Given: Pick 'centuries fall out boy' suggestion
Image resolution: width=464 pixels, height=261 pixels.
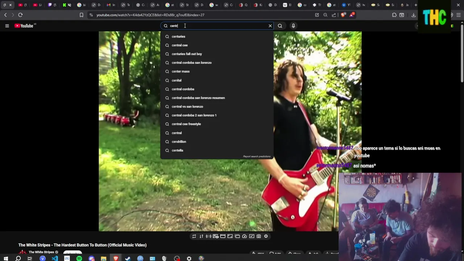Looking at the screenshot, I should click(x=217, y=54).
